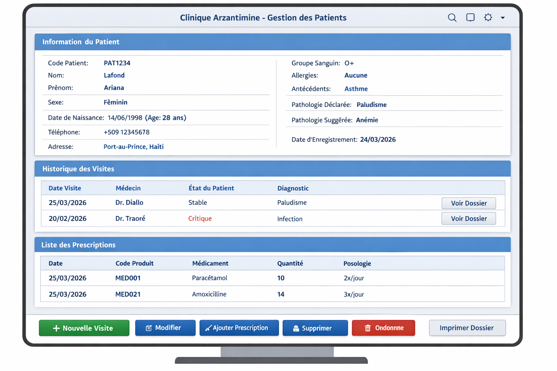This screenshot has width=557, height=371.
Task: Click the quantity 14 cell
Action: click(x=281, y=294)
